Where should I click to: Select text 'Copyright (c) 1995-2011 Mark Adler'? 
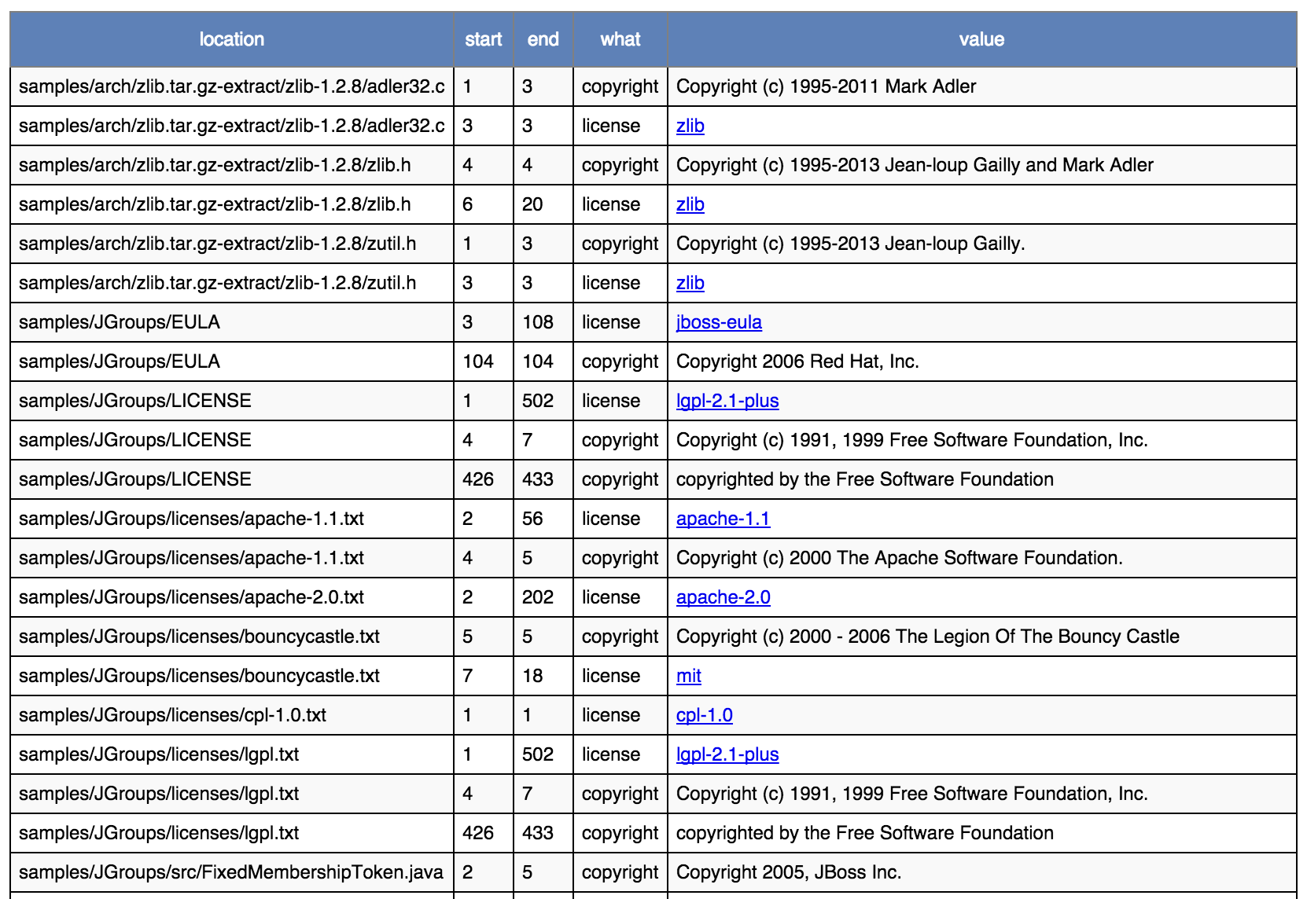click(826, 86)
